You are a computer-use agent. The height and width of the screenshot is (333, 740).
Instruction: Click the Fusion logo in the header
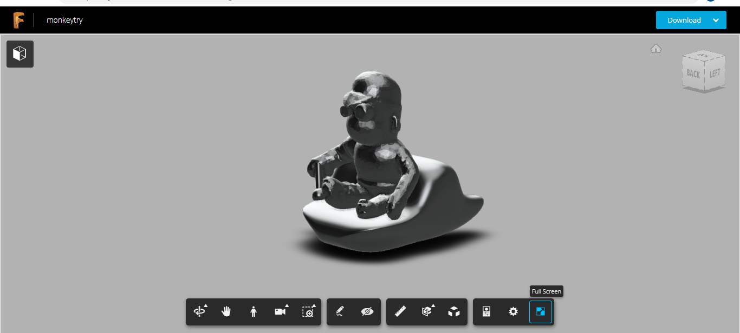pyautogui.click(x=19, y=19)
